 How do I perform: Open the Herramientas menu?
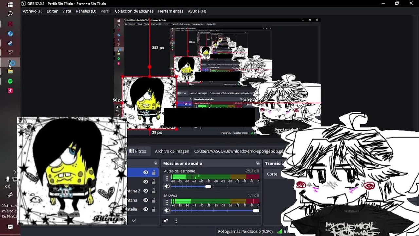point(171,11)
